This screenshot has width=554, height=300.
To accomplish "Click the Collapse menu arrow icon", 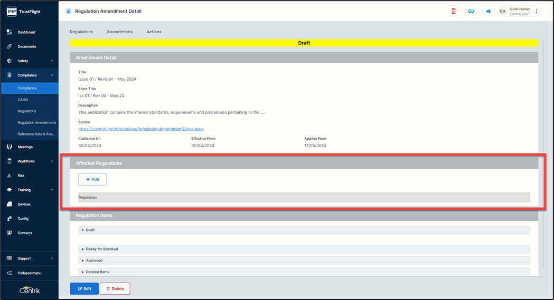I will pyautogui.click(x=10, y=273).
